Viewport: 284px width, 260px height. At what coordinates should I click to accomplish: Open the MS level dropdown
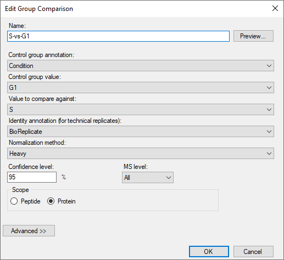[x=148, y=177]
